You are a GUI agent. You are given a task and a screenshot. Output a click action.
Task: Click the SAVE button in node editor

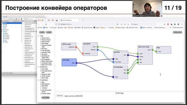coord(42,32)
